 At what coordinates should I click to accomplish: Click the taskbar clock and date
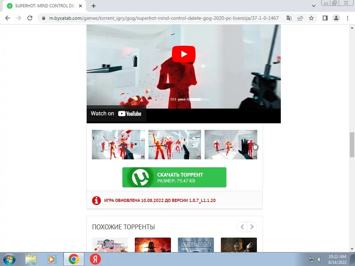[x=337, y=259]
